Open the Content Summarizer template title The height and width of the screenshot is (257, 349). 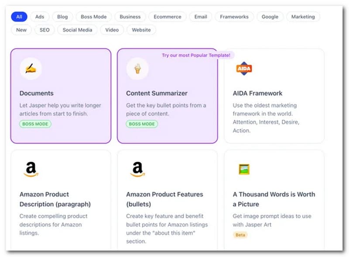[157, 93]
